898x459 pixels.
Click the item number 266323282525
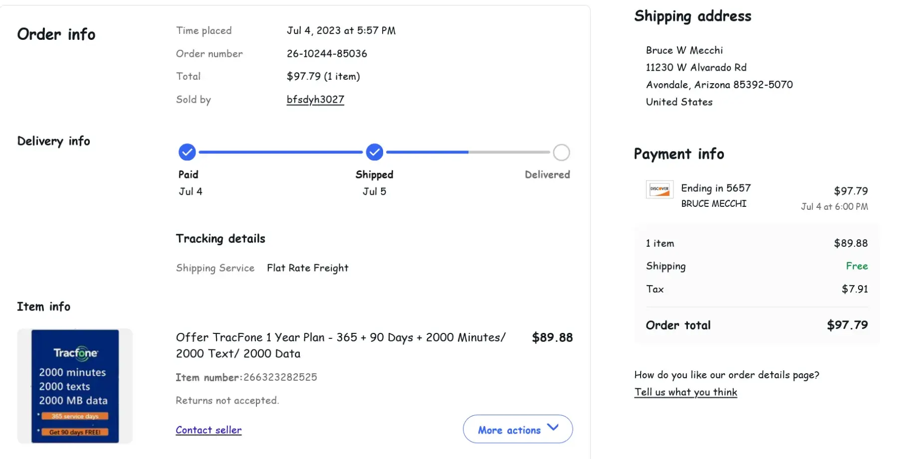pos(280,377)
